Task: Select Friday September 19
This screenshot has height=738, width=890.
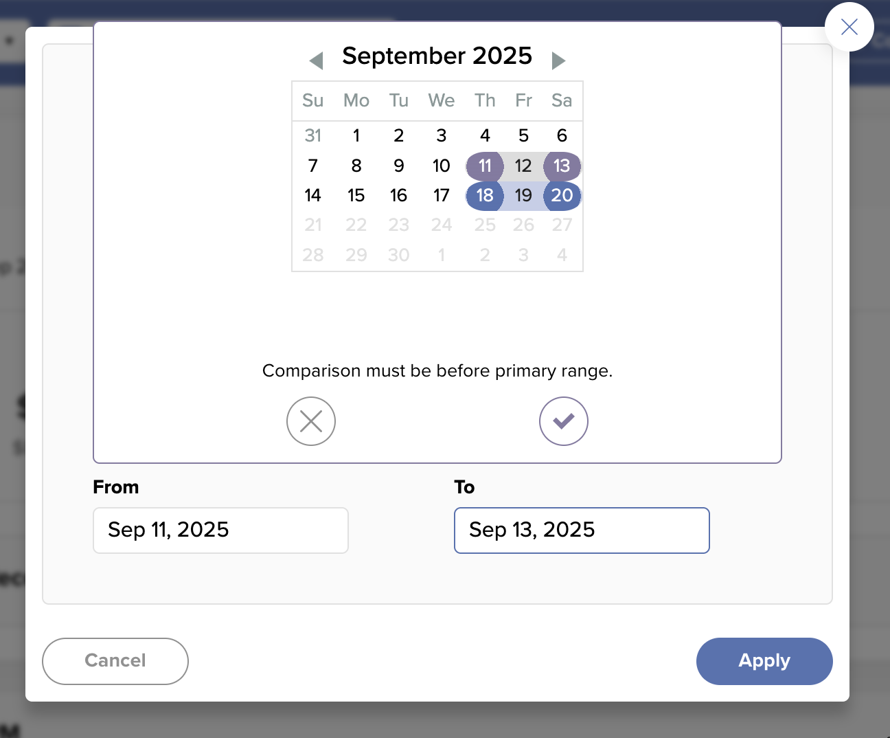Action: tap(523, 196)
